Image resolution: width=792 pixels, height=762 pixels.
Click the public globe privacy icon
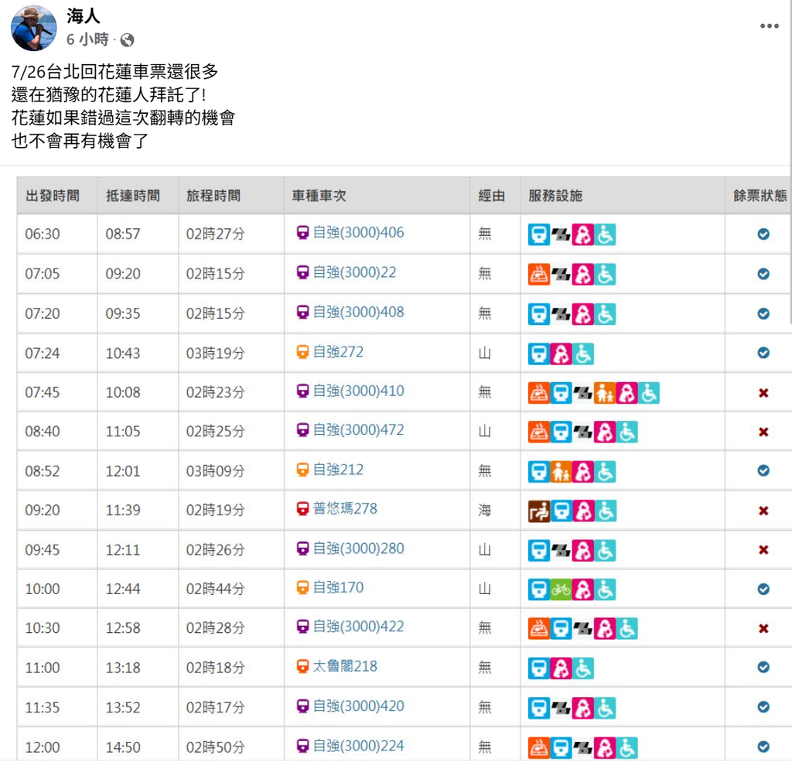pos(127,40)
